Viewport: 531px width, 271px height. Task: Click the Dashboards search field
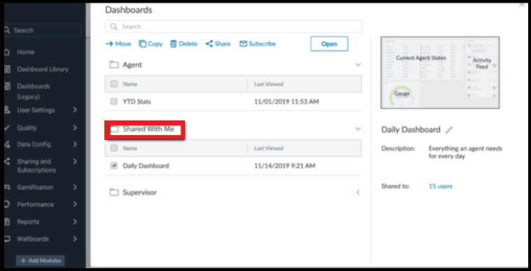coord(233,27)
